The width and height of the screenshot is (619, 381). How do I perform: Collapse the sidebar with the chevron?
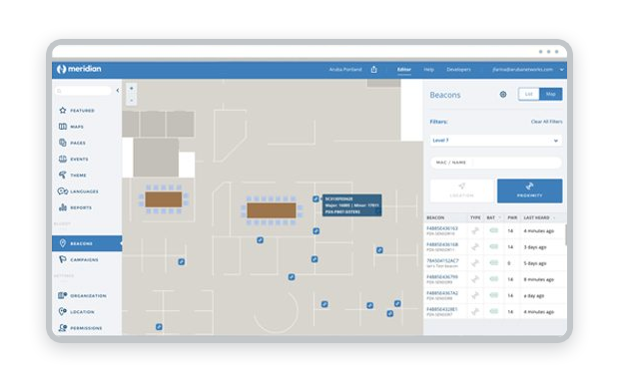click(x=118, y=91)
